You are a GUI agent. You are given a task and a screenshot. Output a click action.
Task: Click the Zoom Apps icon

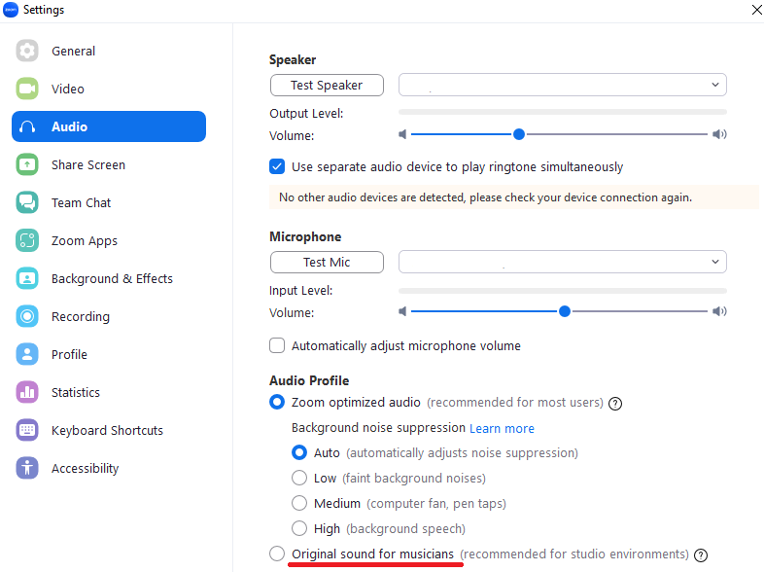point(27,240)
